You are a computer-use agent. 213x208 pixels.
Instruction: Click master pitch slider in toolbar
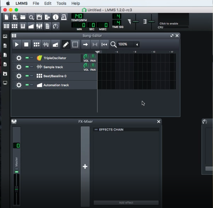(151, 22)
